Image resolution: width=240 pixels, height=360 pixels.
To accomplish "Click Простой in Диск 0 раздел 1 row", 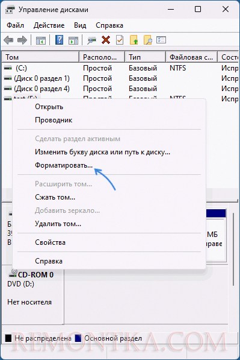I will click(97, 78).
